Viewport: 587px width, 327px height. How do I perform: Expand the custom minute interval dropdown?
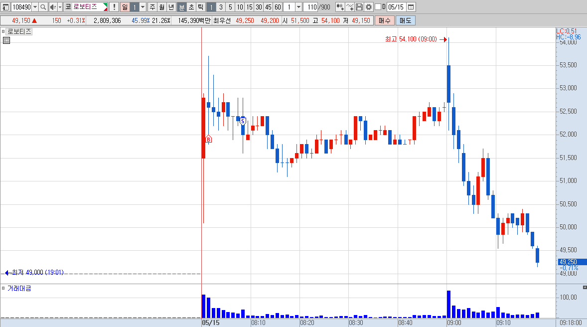coord(298,7)
